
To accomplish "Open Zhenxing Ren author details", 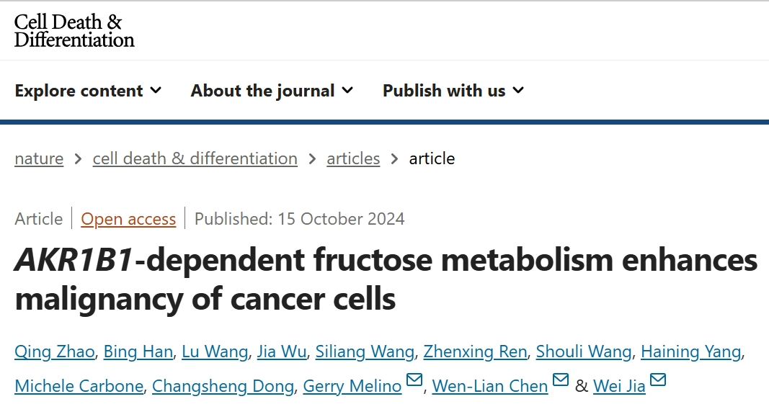I will (x=475, y=352).
